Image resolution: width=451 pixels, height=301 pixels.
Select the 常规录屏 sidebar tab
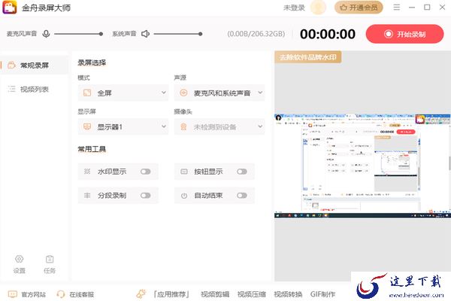[x=35, y=65]
